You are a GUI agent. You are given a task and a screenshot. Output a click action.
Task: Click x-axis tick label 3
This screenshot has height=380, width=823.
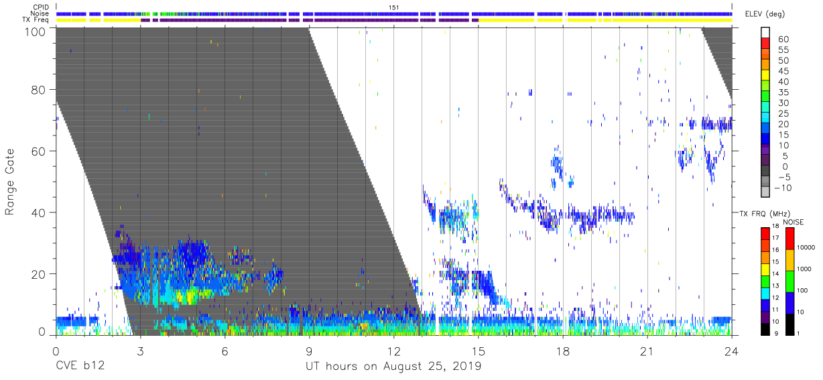click(x=140, y=351)
